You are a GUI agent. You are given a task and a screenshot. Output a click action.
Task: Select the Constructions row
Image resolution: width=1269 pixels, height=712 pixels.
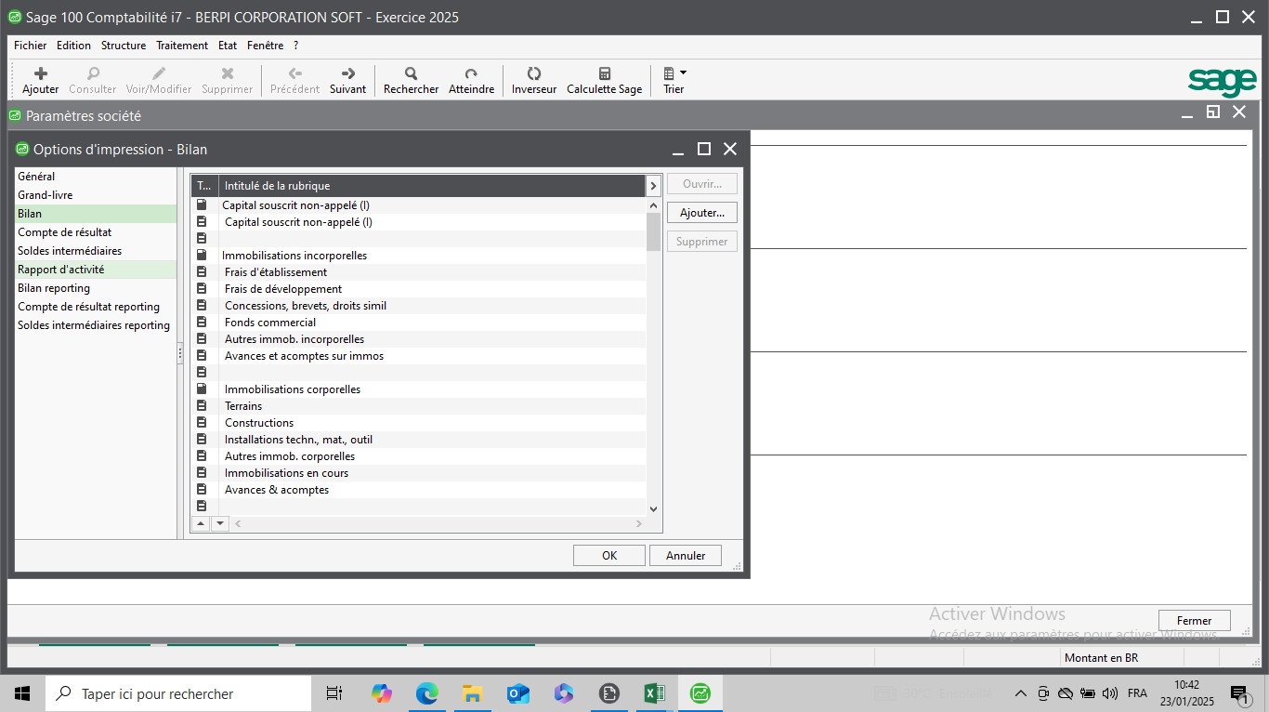point(419,423)
